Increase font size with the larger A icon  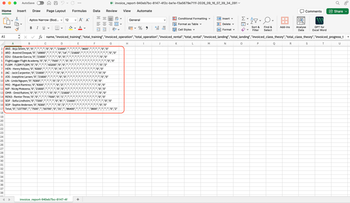click(x=81, y=20)
